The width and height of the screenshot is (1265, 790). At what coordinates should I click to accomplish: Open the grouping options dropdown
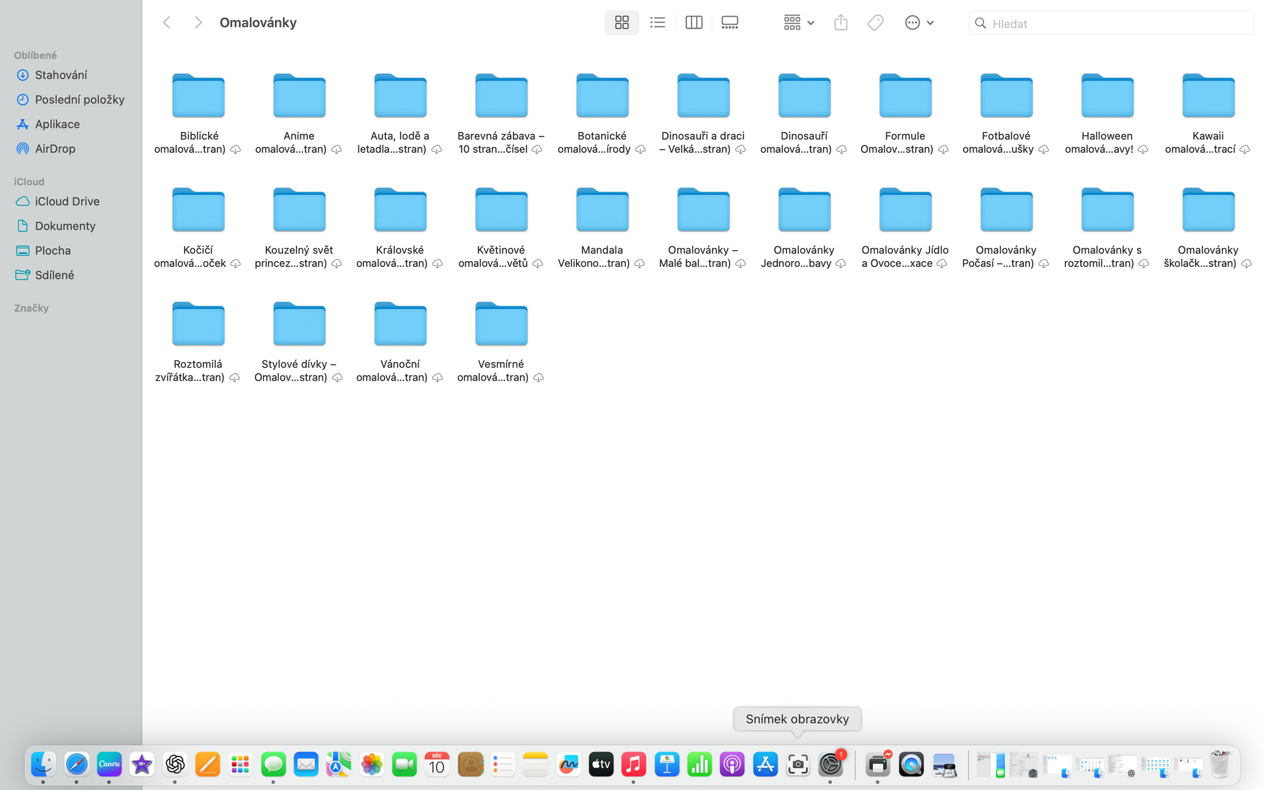pyautogui.click(x=798, y=23)
